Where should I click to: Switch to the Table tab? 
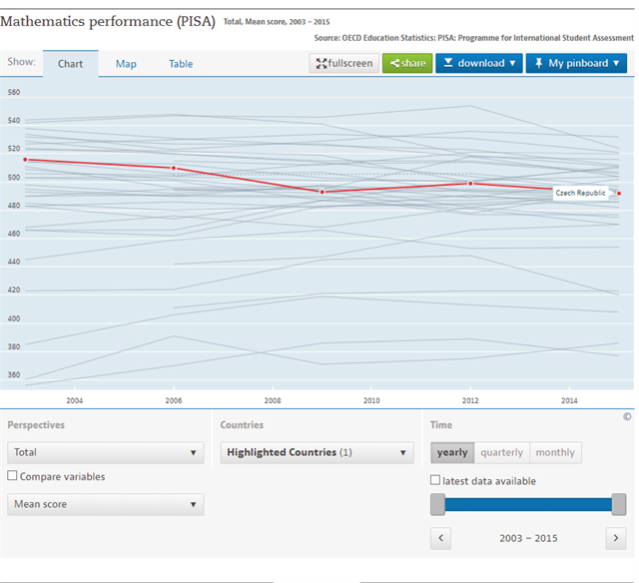pos(181,64)
